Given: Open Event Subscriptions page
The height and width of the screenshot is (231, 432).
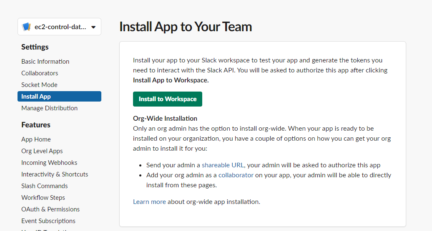Looking at the screenshot, I should [48, 221].
